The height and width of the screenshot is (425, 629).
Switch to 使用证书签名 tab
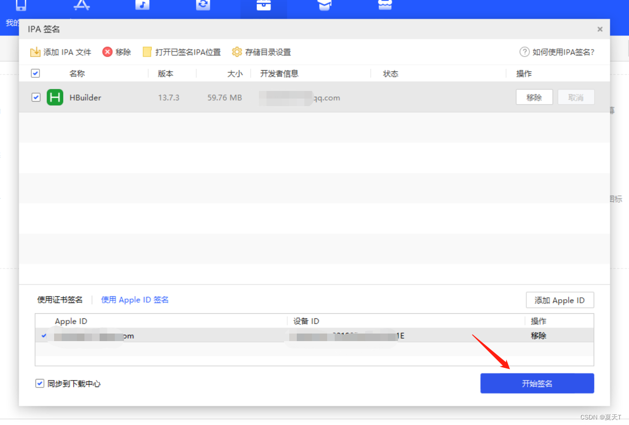pyautogui.click(x=60, y=300)
